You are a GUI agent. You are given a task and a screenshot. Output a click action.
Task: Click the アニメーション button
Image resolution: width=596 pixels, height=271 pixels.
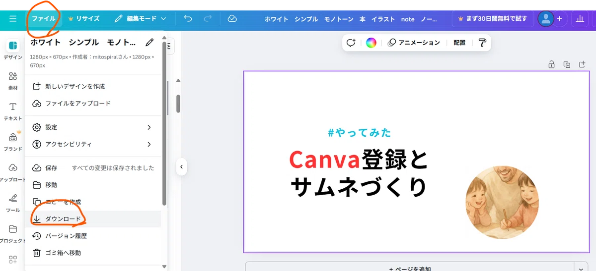pyautogui.click(x=414, y=43)
